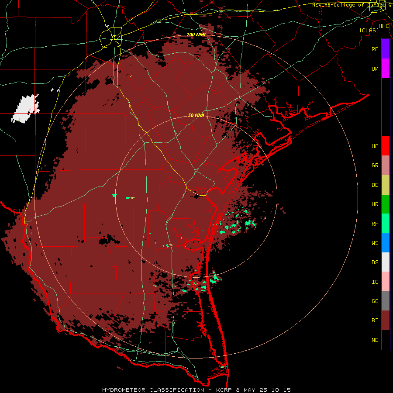Click the 'NEXLAB-College of DuPage' credit text
393x393 pixels.
(x=350, y=5)
